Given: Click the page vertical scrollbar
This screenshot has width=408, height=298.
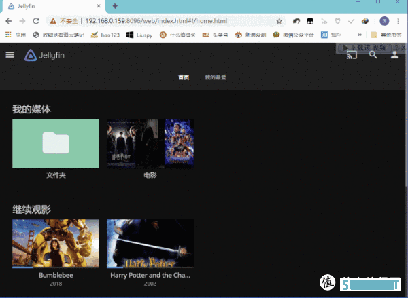Looking at the screenshot, I should pyautogui.click(x=406, y=114).
